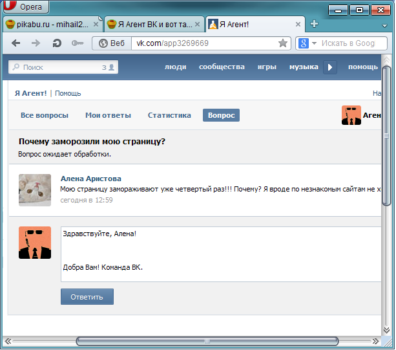The width and height of the screenshot is (396, 350).
Task: Bookmark the page with the star icon
Action: [282, 43]
